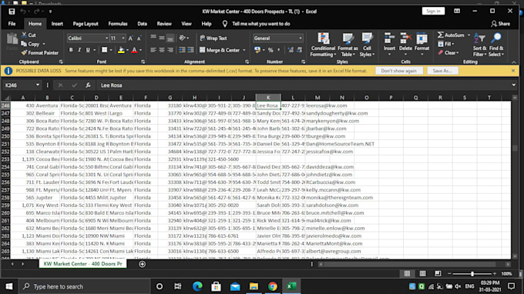Click AutoSum sigma
Image resolution: width=524 pixels, height=294 pixels.
[441, 35]
